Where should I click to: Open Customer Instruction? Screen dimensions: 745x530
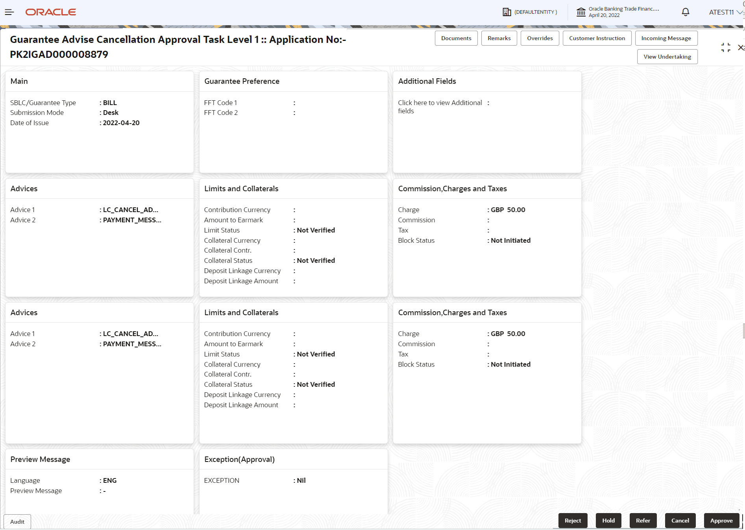597,38
